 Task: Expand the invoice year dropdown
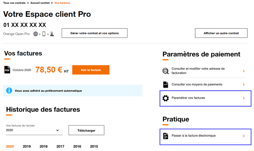[57, 130]
